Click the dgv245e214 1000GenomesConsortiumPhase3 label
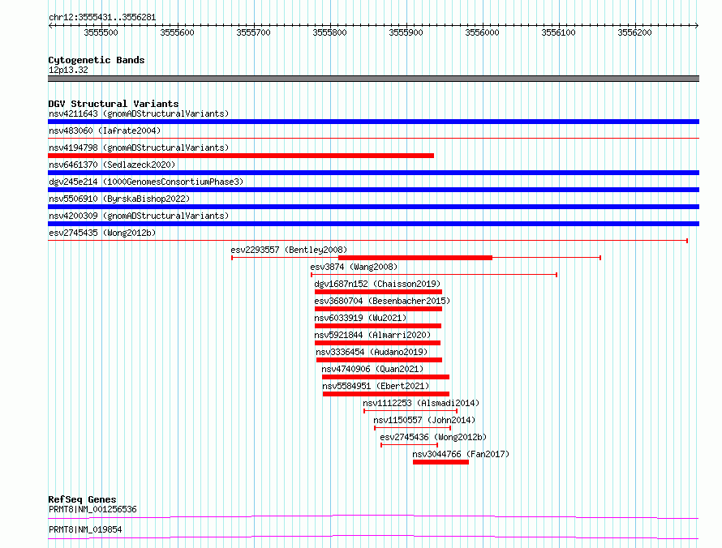 (146, 182)
